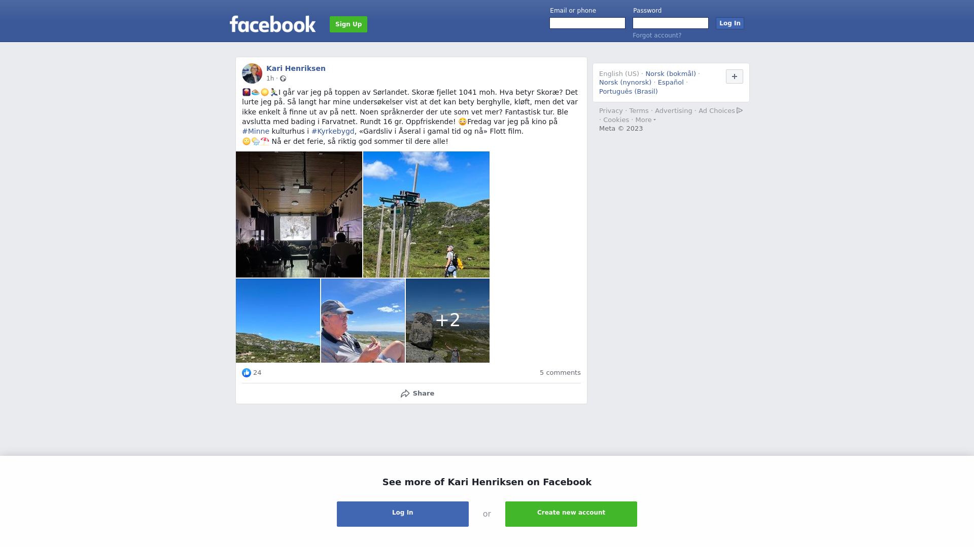The width and height of the screenshot is (974, 547).
Task: Click the Email or phone field
Action: (587, 23)
